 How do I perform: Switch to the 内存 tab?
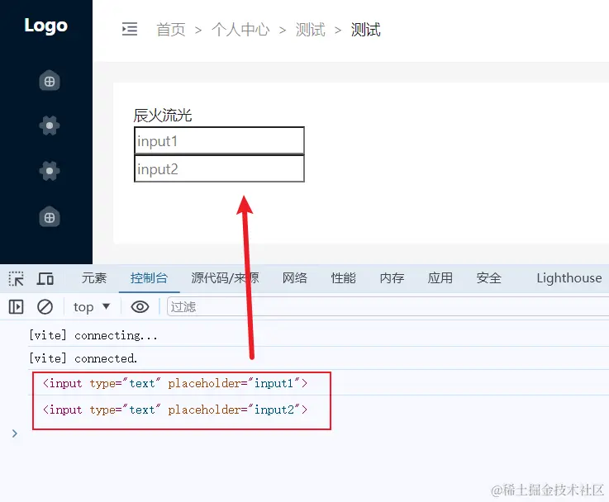[x=392, y=278]
